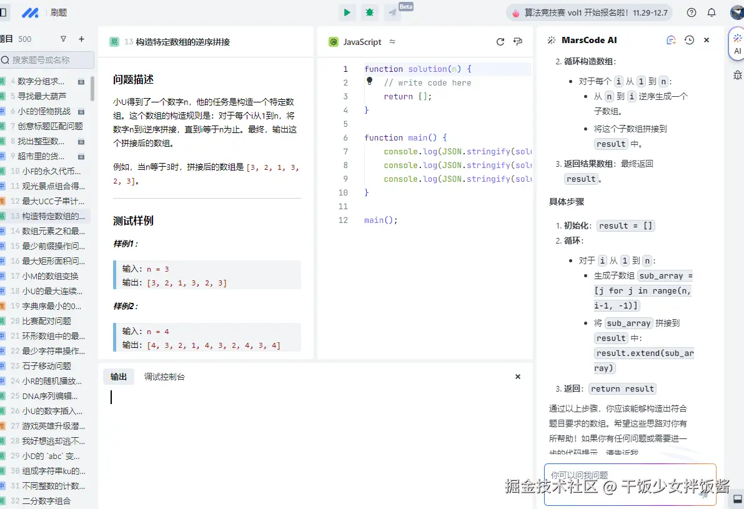Open problem 12 最大UCC子串计...
Image resolution: width=744 pixels, height=509 pixels.
pos(53,201)
